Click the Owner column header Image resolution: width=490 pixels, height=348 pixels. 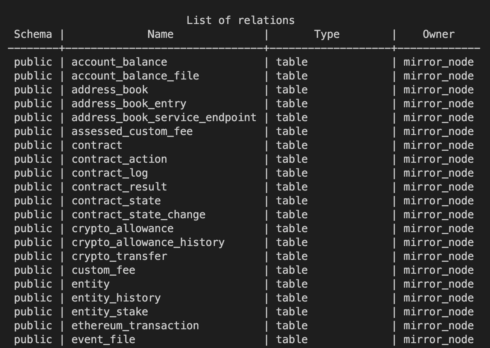pos(439,34)
